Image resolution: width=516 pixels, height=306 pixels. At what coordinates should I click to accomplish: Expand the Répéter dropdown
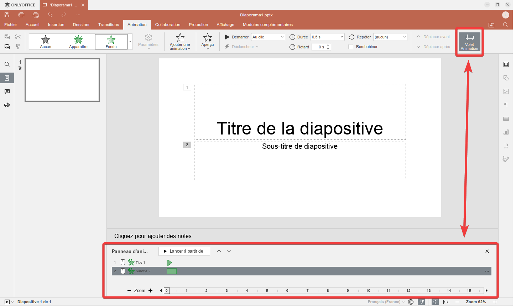click(390, 37)
